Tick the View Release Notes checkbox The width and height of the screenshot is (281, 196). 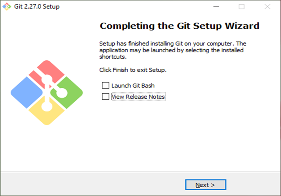[x=106, y=97]
